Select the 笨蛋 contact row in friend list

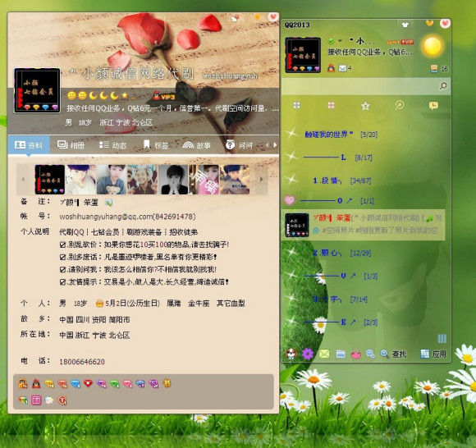click(x=363, y=225)
